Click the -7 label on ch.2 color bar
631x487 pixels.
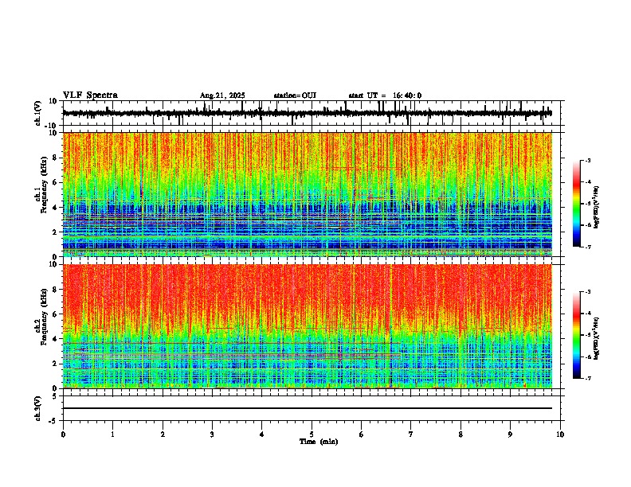(x=588, y=379)
